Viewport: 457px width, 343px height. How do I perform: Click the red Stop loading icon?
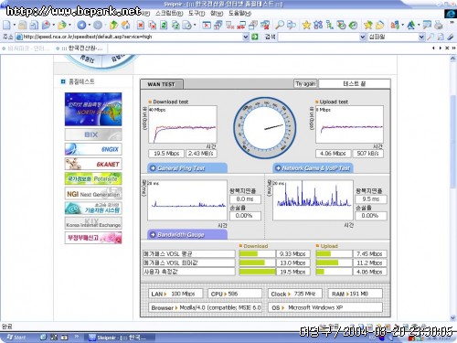click(x=141, y=26)
